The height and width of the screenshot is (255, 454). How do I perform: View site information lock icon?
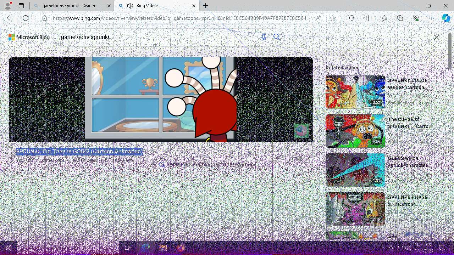[45, 18]
